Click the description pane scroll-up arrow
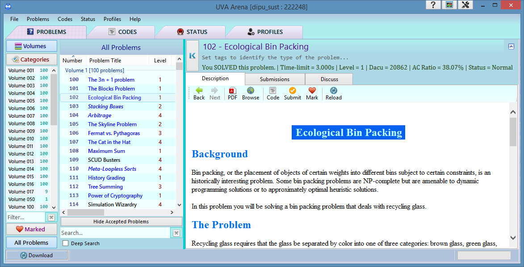Screen dimensions: 524x267 click(513, 113)
